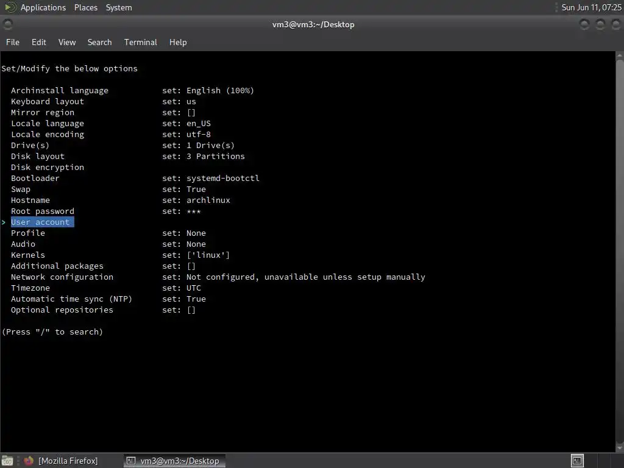
Task: Select the Disk encryption option
Action: coord(48,167)
